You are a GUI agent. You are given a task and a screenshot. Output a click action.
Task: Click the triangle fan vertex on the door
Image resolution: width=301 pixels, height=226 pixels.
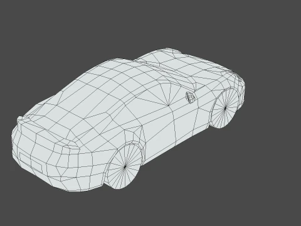coord(169,105)
